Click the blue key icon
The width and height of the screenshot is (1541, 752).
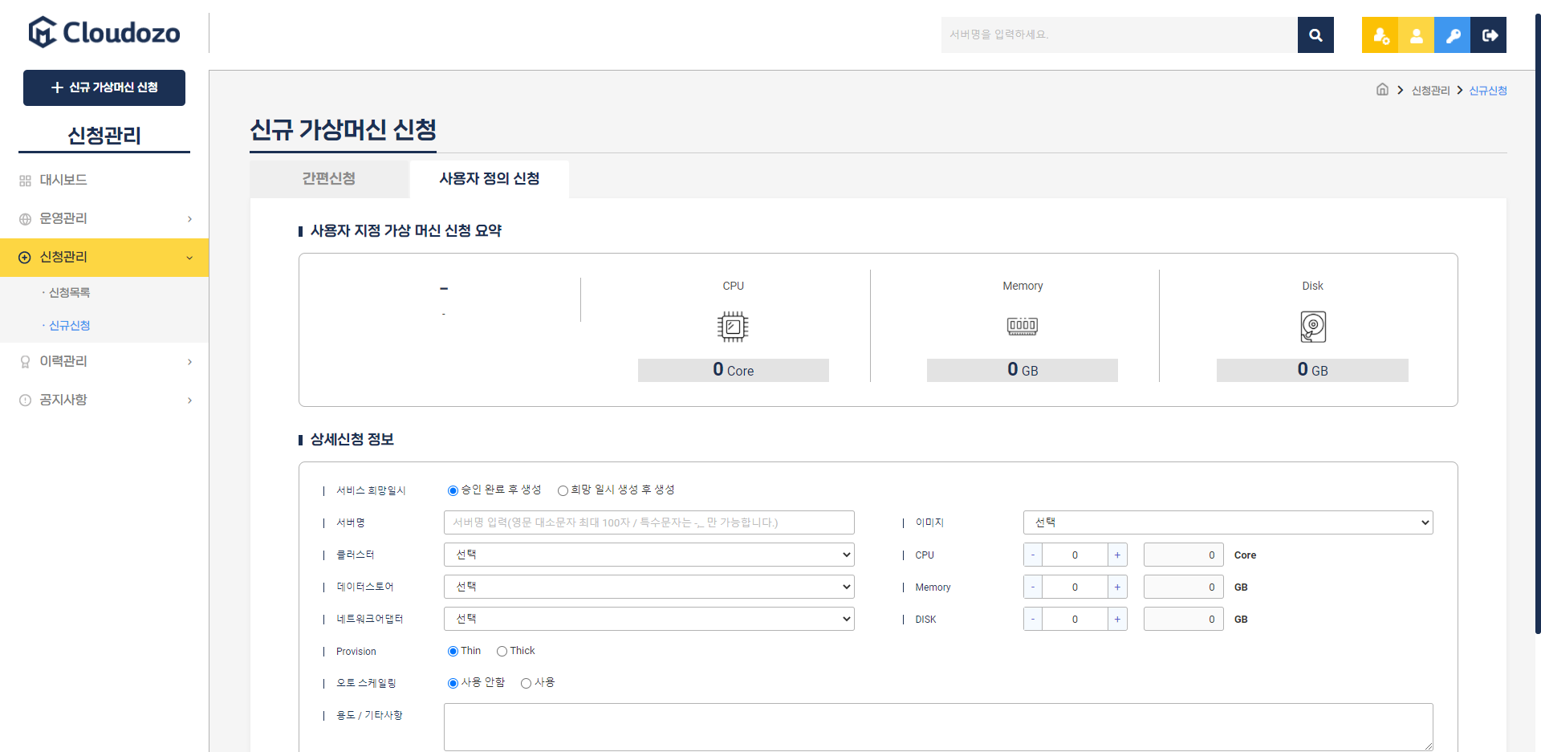1452,35
